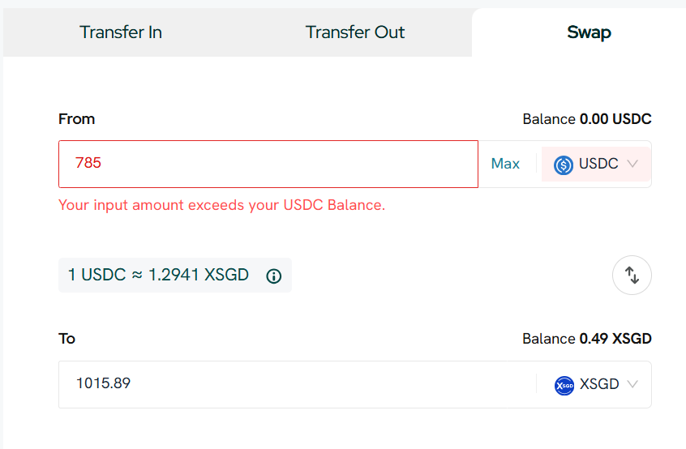Click the USDC coin logo icon
The width and height of the screenshot is (686, 449).
point(564,165)
